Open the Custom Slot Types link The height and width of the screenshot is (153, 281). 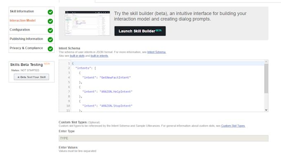point(233,126)
